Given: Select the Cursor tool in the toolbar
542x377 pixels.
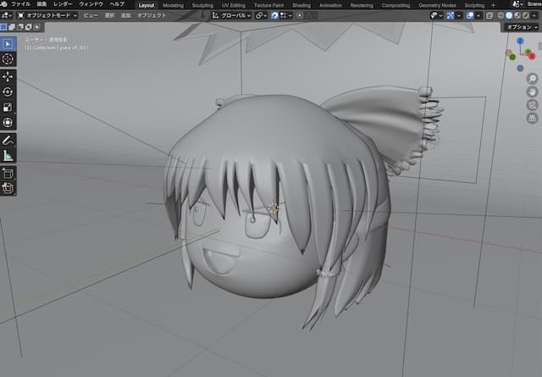Looking at the screenshot, I should 8,59.
